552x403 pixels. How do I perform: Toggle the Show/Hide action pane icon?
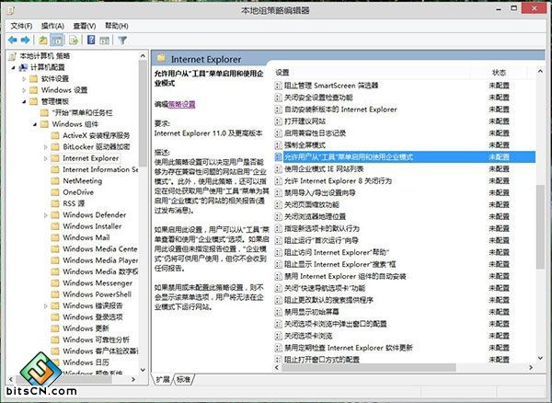tap(104, 40)
